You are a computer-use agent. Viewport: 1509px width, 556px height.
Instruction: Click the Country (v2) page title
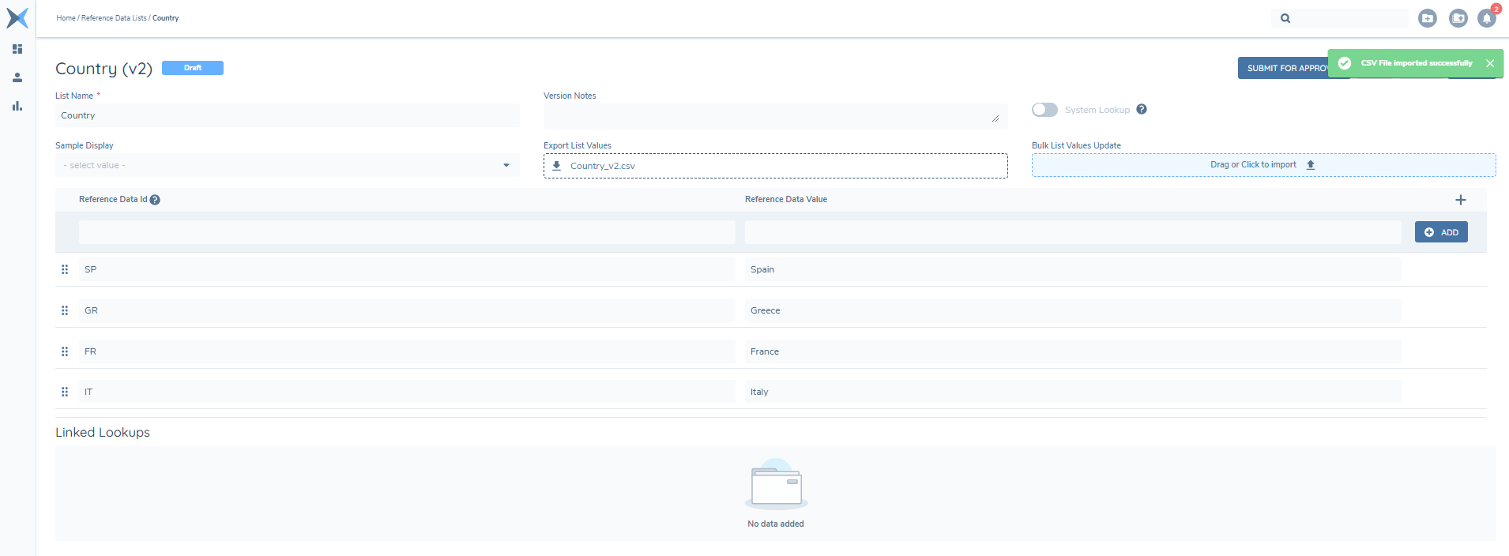pyautogui.click(x=103, y=69)
